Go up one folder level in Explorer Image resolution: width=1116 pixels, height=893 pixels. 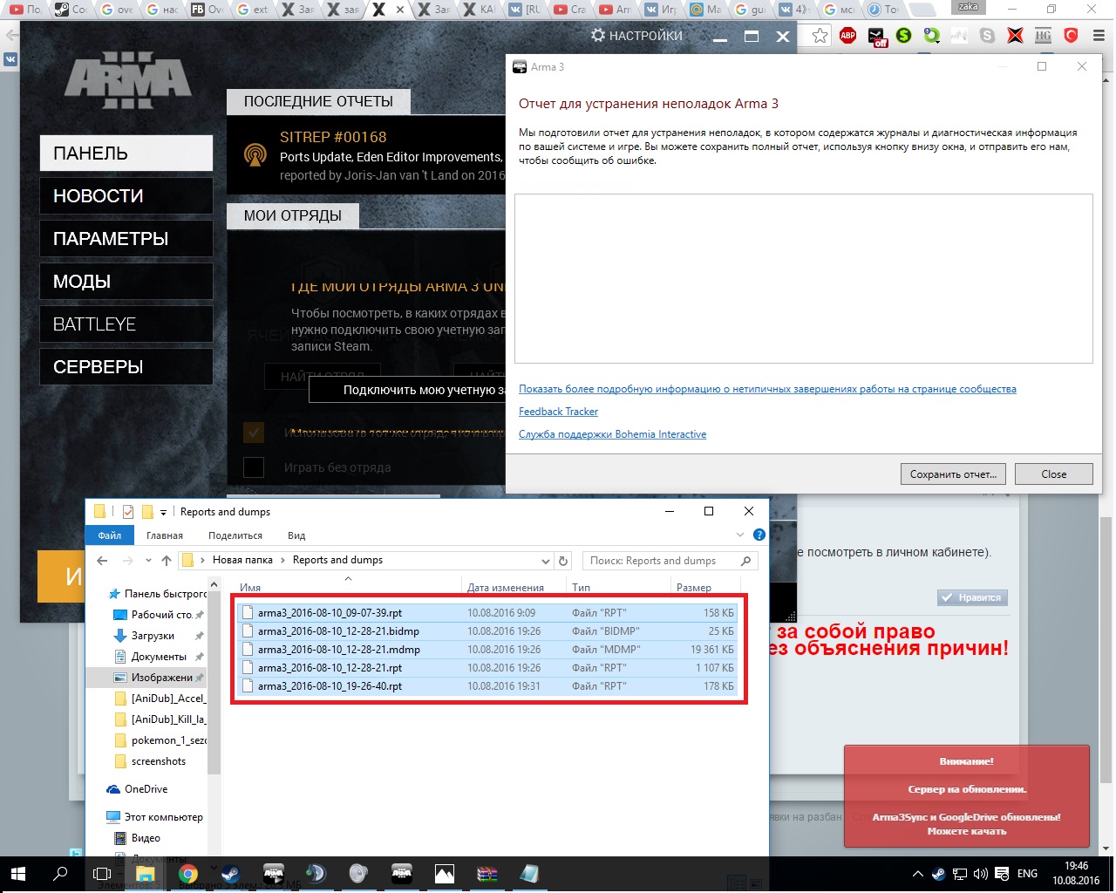point(167,561)
